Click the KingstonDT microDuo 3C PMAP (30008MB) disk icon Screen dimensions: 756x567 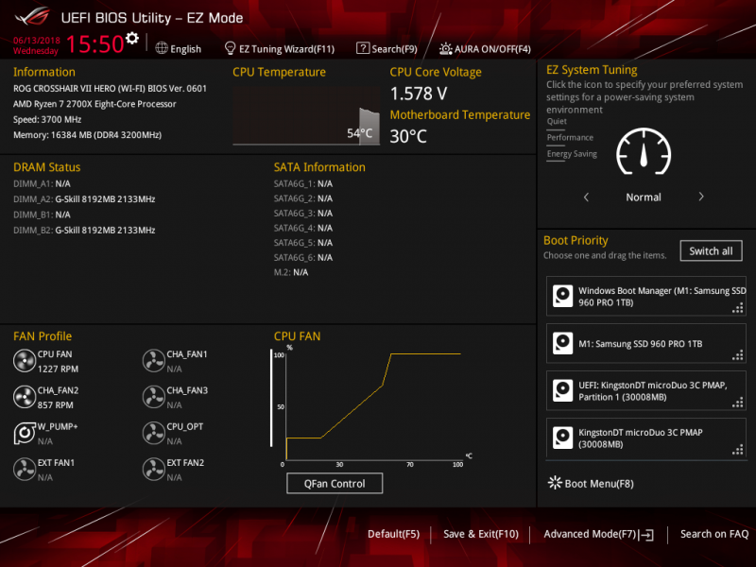(562, 438)
